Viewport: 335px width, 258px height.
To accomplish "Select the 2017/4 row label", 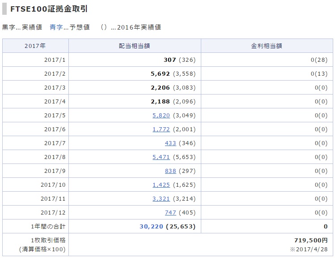I will (x=55, y=102).
